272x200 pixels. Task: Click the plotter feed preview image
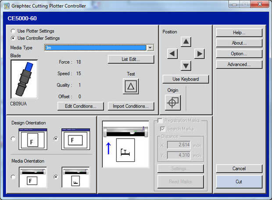(126, 144)
